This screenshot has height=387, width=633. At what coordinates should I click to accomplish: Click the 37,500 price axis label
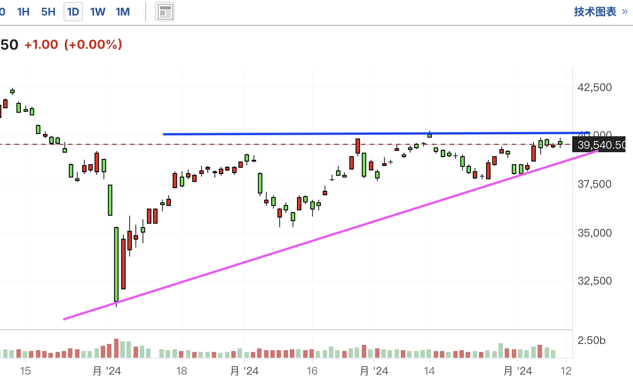pyautogui.click(x=594, y=184)
